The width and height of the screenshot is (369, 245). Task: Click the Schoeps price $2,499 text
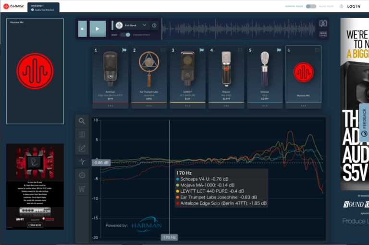(x=265, y=99)
